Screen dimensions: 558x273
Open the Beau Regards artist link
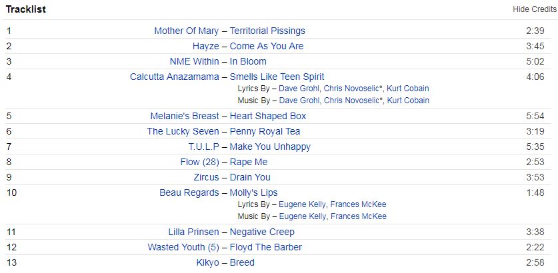[x=189, y=192]
